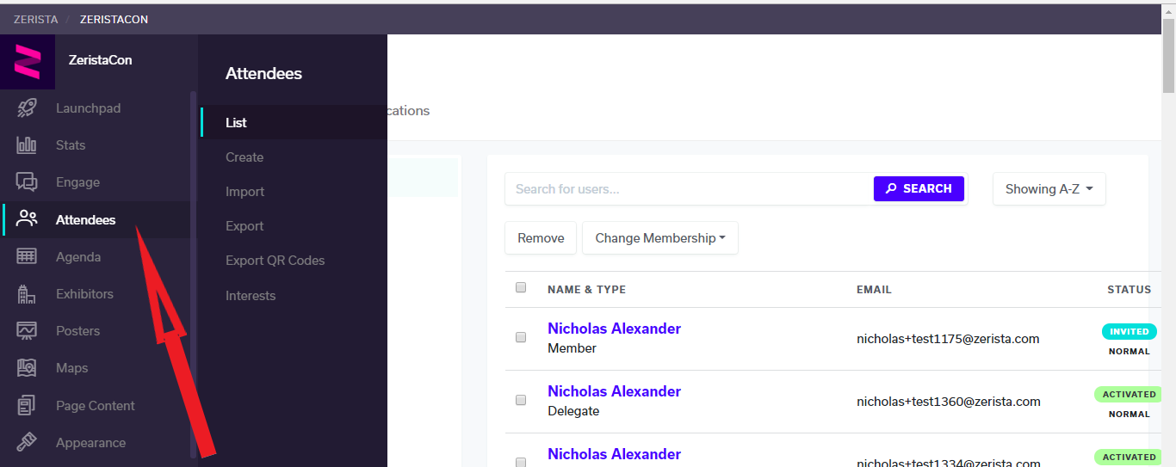
Task: Click the Maps location icon
Action: pyautogui.click(x=27, y=367)
